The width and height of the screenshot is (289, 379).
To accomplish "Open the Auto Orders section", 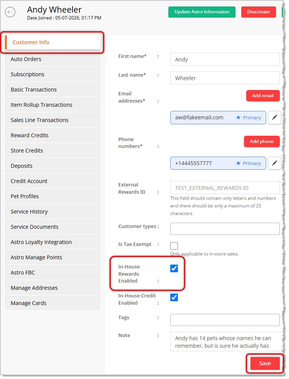I will tap(53, 59).
